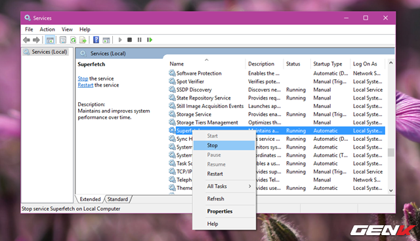Select the Software Protection service row

tap(277, 73)
